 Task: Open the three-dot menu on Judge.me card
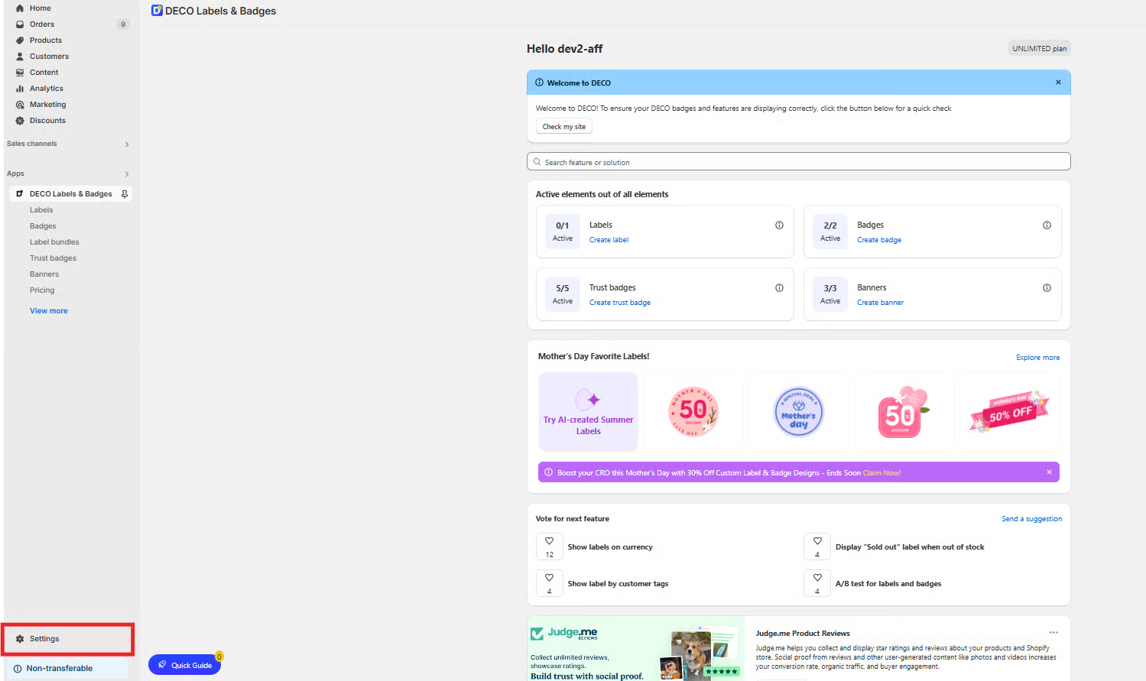click(1053, 633)
